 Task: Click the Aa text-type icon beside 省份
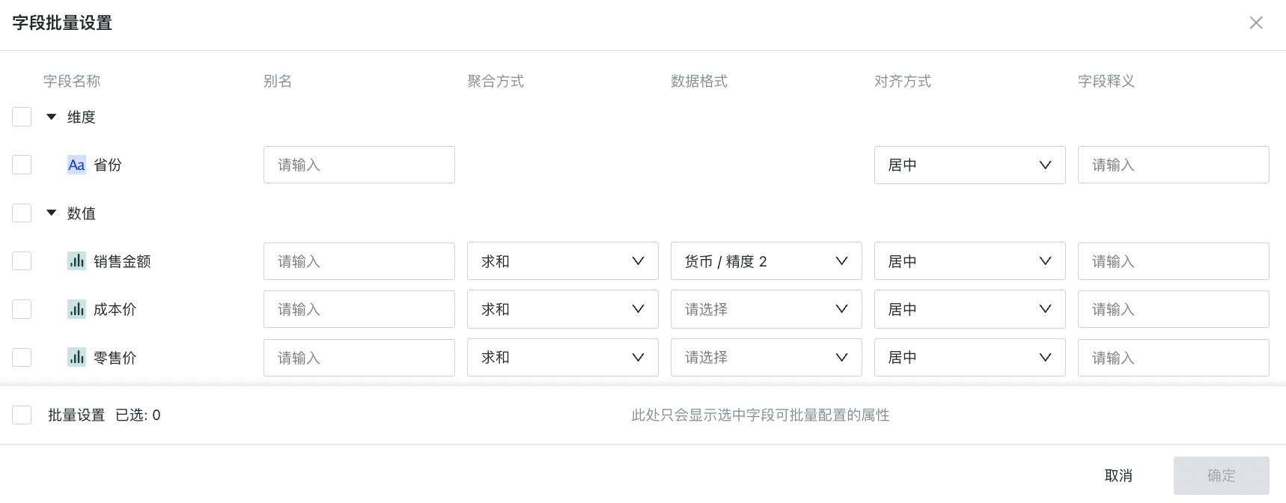pos(76,165)
